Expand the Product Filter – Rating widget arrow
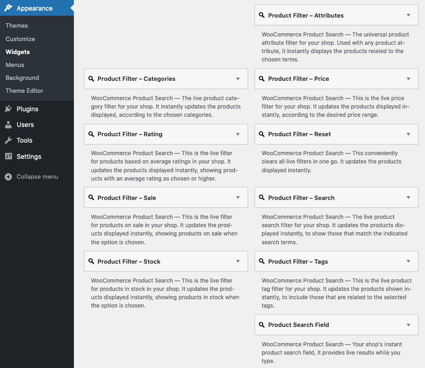The height and width of the screenshot is (368, 425). 238,134
